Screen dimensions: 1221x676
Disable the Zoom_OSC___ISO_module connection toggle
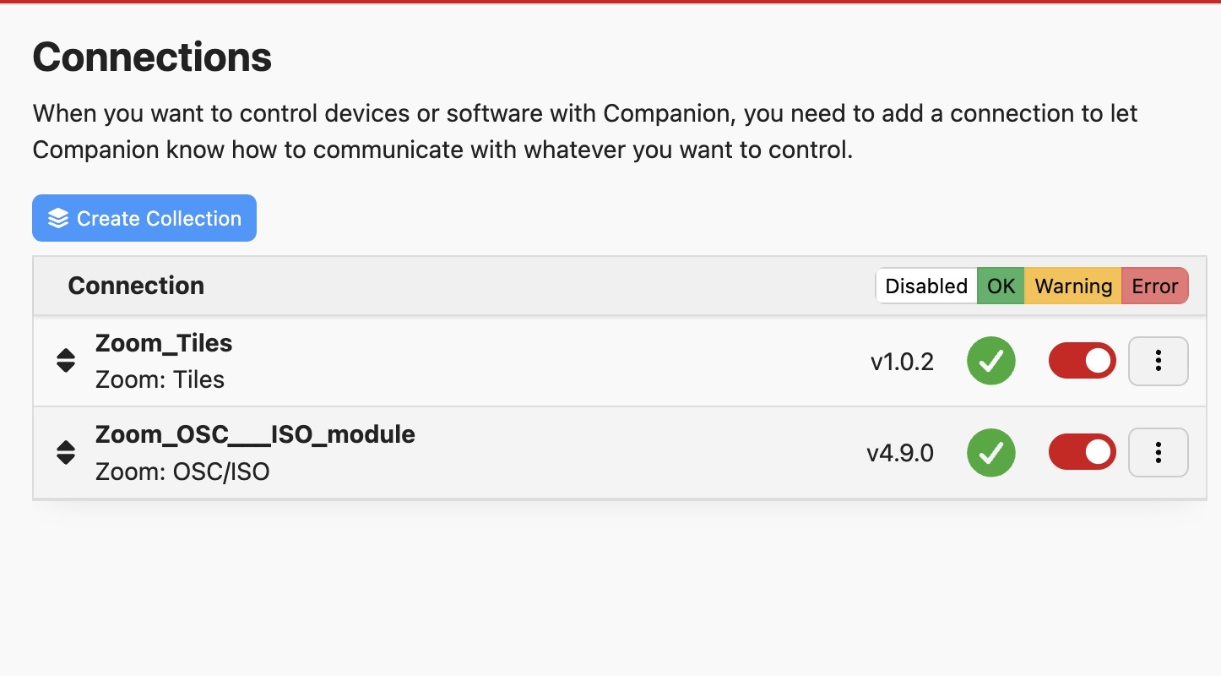pos(1083,452)
